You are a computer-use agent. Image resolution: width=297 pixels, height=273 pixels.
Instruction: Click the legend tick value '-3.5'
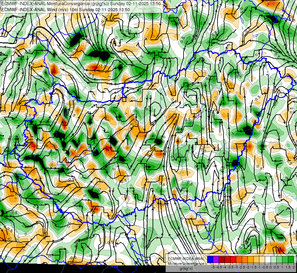click(230, 267)
